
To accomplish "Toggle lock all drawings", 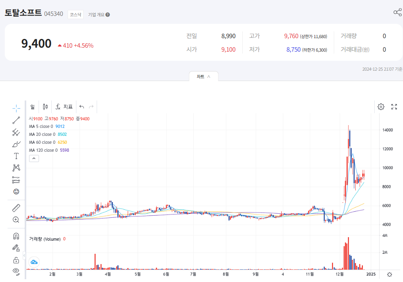I will point(16,260).
